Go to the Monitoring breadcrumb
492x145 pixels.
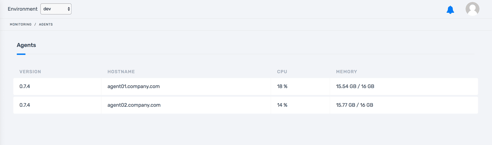(x=21, y=25)
